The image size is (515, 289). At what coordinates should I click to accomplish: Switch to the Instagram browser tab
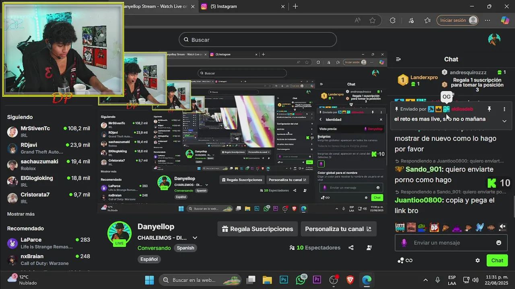[224, 6]
